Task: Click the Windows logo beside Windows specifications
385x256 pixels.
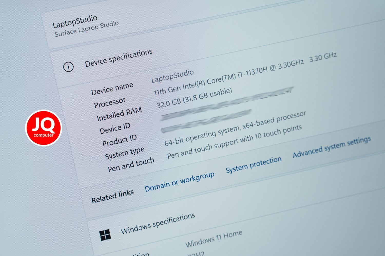Action: coord(105,235)
